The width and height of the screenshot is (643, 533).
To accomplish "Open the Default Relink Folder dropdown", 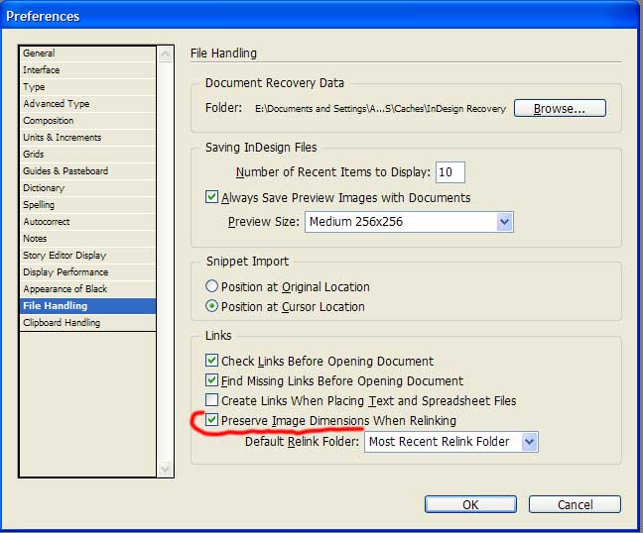I will pyautogui.click(x=451, y=442).
